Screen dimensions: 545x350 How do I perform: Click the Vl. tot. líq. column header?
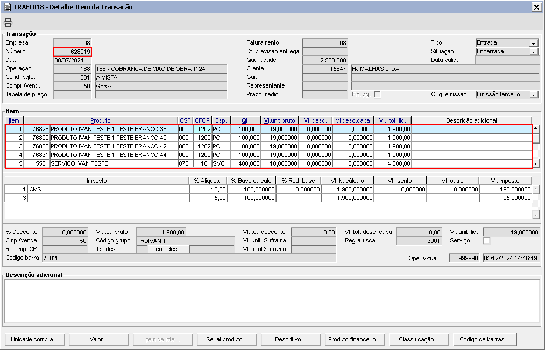point(392,120)
